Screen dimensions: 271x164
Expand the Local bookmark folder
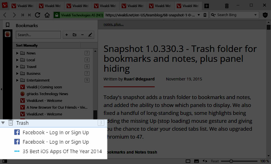17,60
